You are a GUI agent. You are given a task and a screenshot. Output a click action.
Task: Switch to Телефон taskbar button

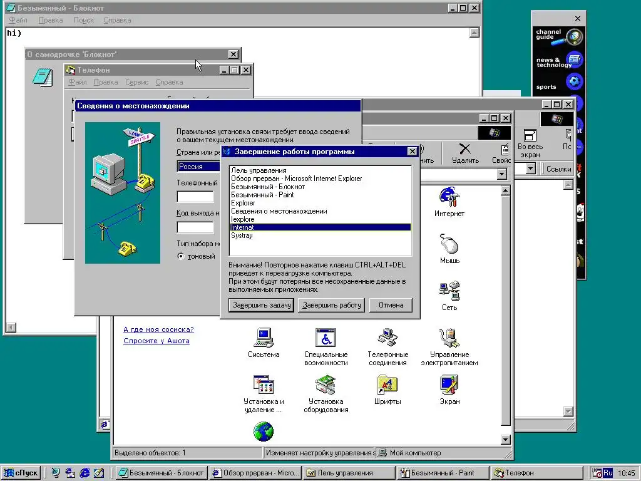pyautogui.click(x=536, y=473)
